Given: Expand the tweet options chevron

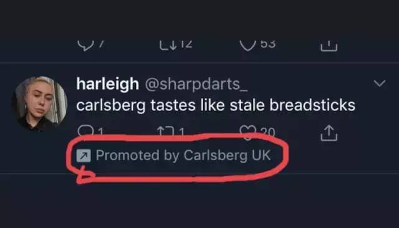Looking at the screenshot, I should [380, 83].
